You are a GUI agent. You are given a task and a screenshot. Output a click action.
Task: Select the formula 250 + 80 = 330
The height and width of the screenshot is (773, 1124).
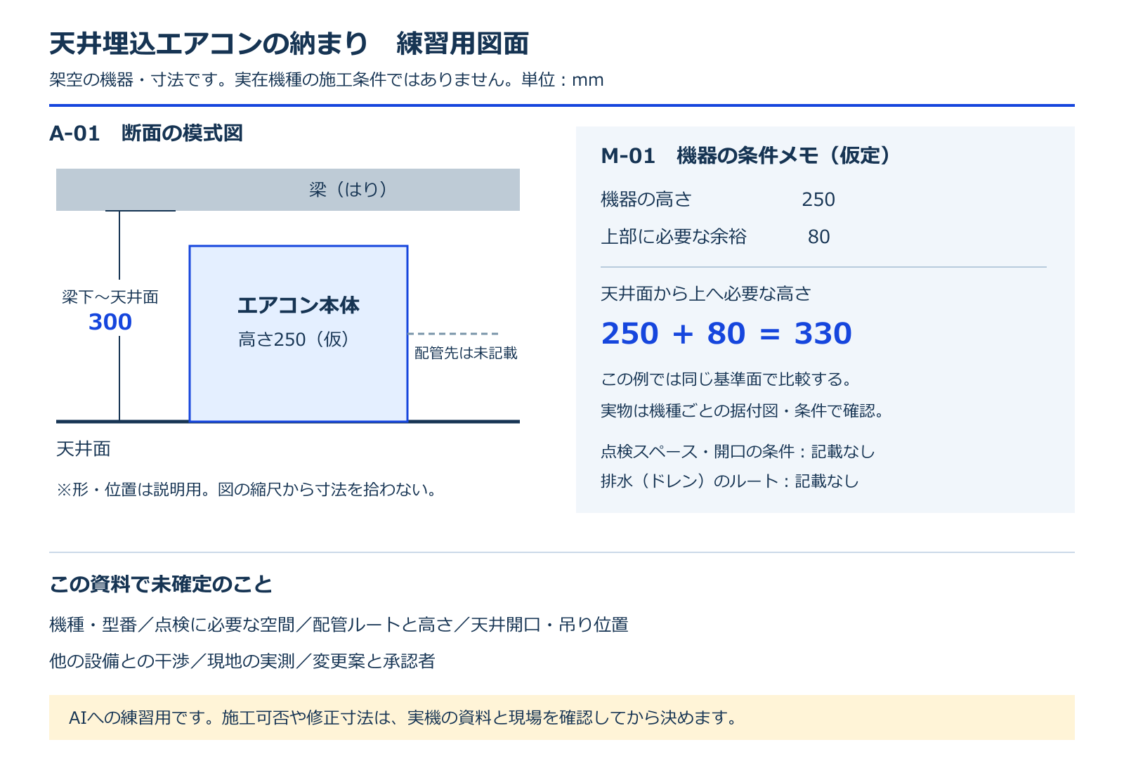point(726,333)
